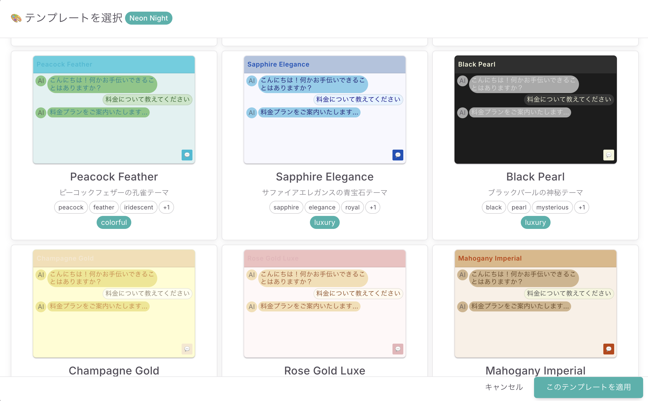Click second AI avatar in Peacock Feather preview
The height and width of the screenshot is (401, 648).
pos(41,113)
